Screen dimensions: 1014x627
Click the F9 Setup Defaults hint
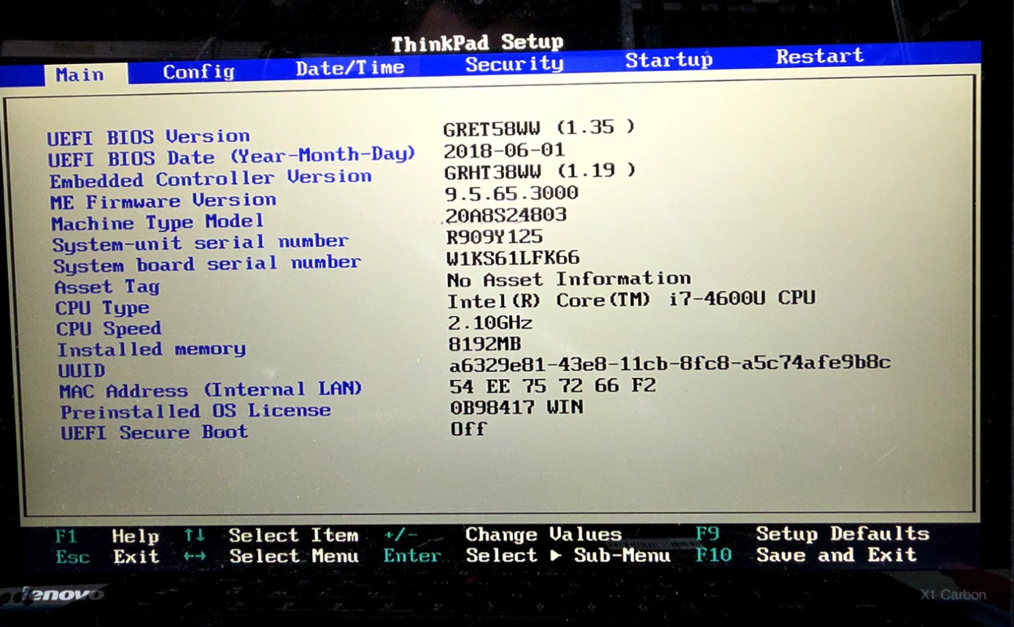coord(813,534)
